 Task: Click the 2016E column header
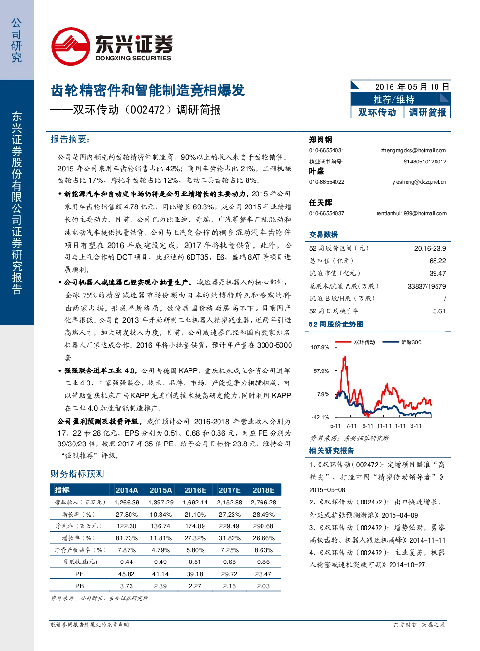(x=195, y=490)
